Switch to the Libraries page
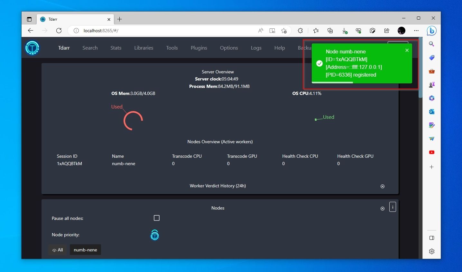The height and width of the screenshot is (272, 462). pos(143,48)
